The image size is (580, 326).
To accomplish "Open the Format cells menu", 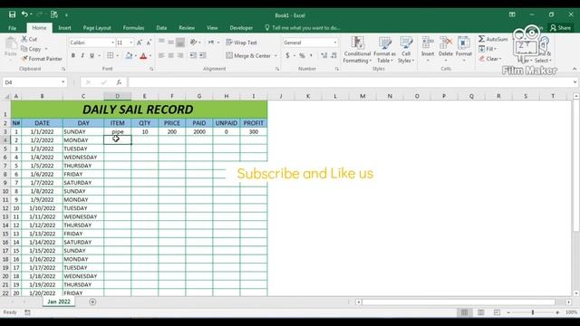I will [x=463, y=49].
